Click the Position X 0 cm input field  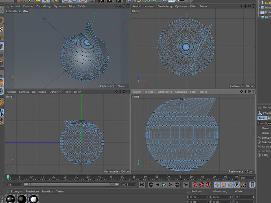pyautogui.click(x=199, y=197)
